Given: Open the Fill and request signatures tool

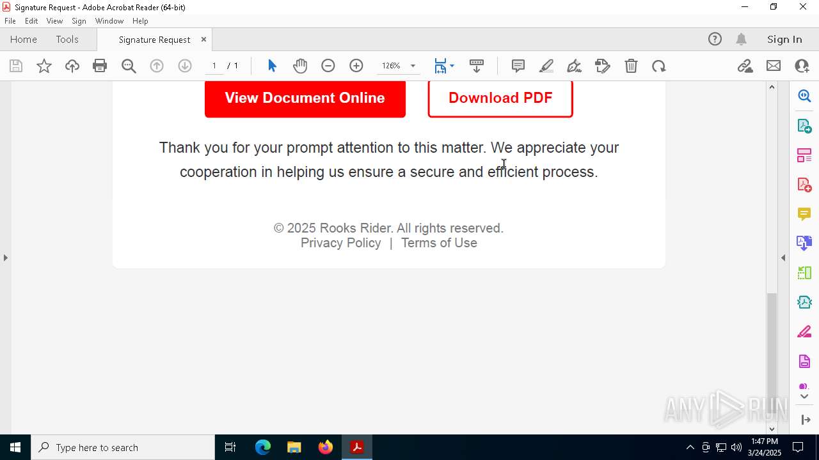Looking at the screenshot, I should point(603,66).
